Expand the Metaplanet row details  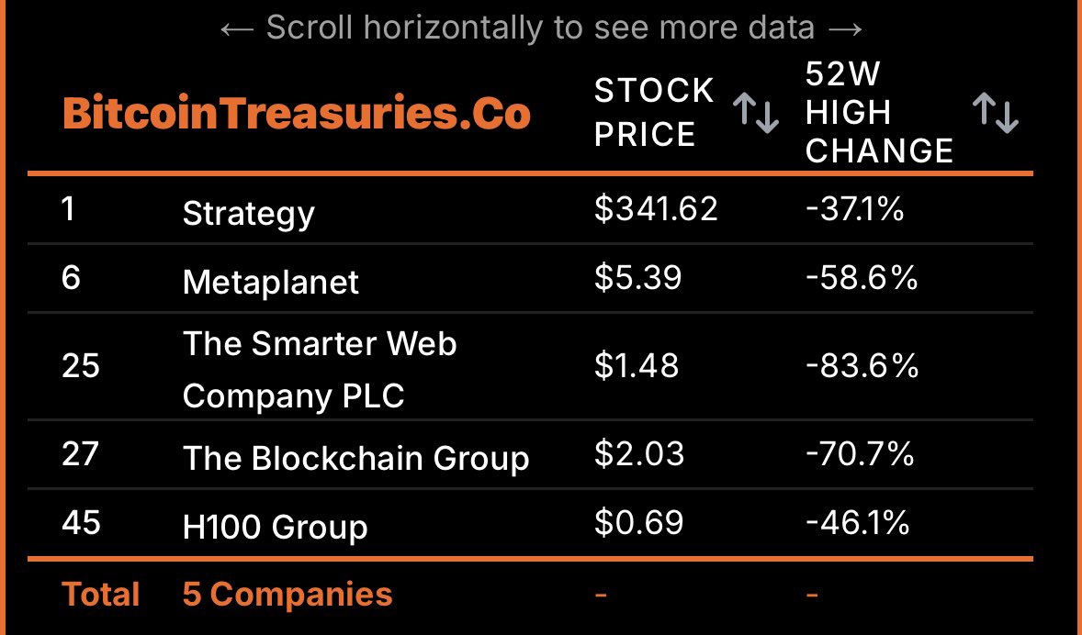coord(268,281)
